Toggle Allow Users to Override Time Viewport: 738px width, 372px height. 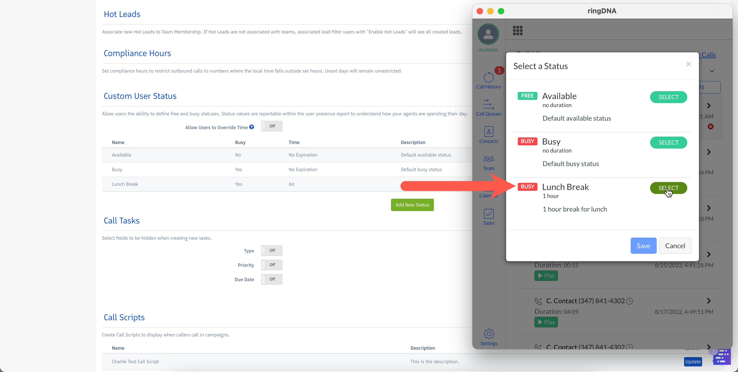(271, 126)
